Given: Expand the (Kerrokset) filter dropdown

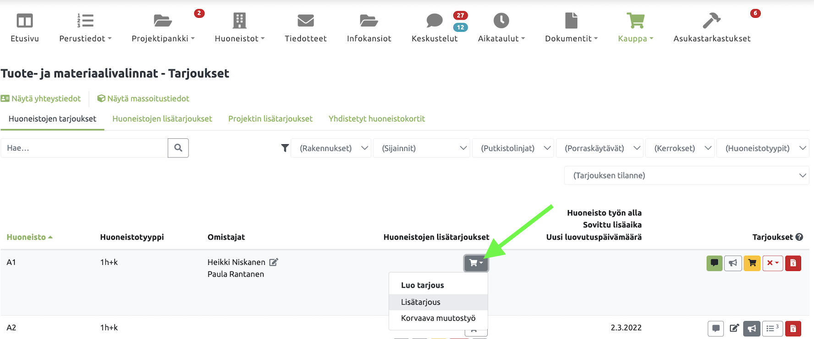Looking at the screenshot, I should click(x=680, y=148).
